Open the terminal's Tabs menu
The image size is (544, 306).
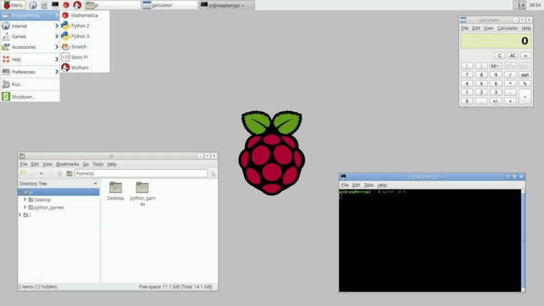369,185
